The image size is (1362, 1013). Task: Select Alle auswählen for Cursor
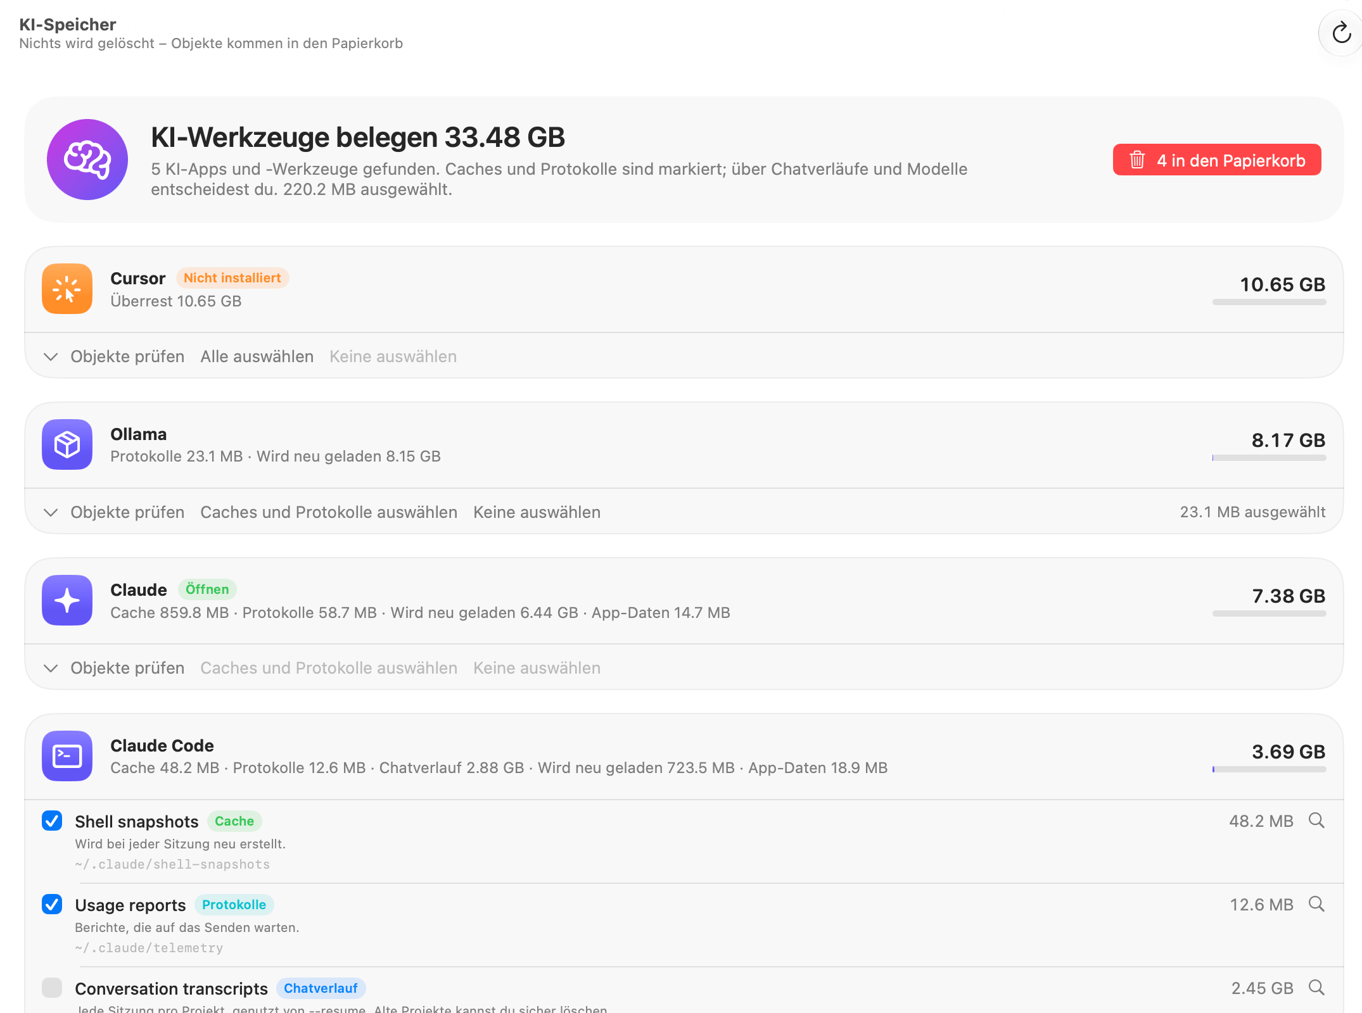point(257,356)
